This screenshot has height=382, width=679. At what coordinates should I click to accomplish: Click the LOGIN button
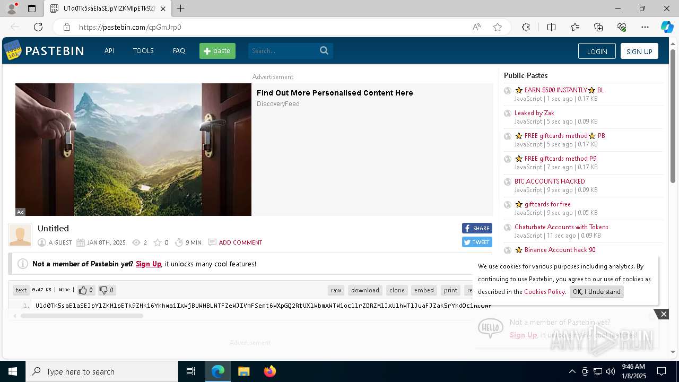click(x=597, y=51)
